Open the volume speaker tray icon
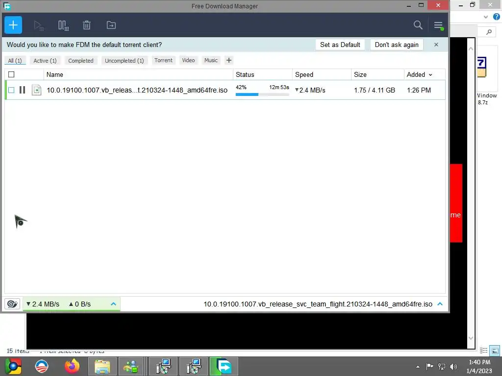The height and width of the screenshot is (376, 502). click(453, 366)
